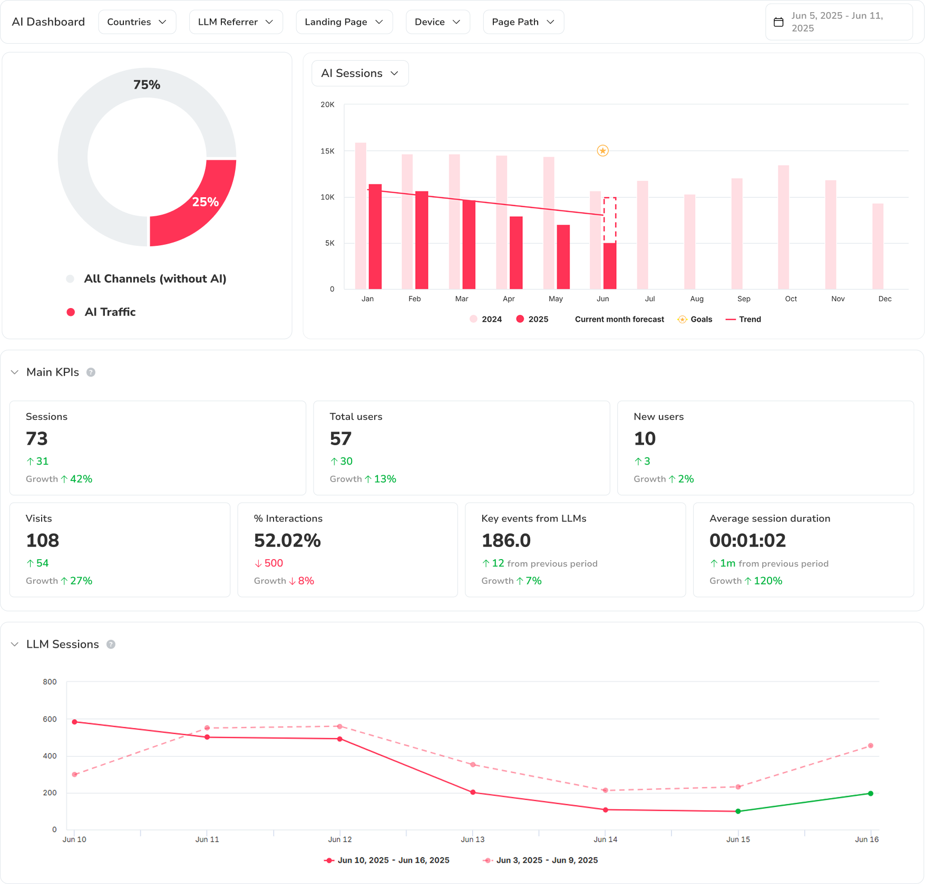Click the red down arrow under % Interactions
925x884 pixels.
(x=258, y=563)
